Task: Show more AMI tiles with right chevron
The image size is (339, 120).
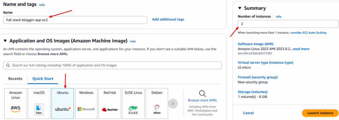Action: coord(173,103)
